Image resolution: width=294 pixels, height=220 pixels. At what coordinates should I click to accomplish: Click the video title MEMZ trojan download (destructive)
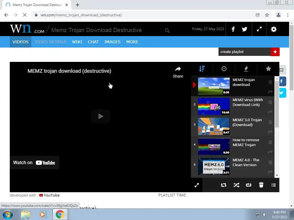[69, 71]
